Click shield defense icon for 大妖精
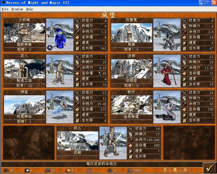217x174 pixels. click(77, 27)
